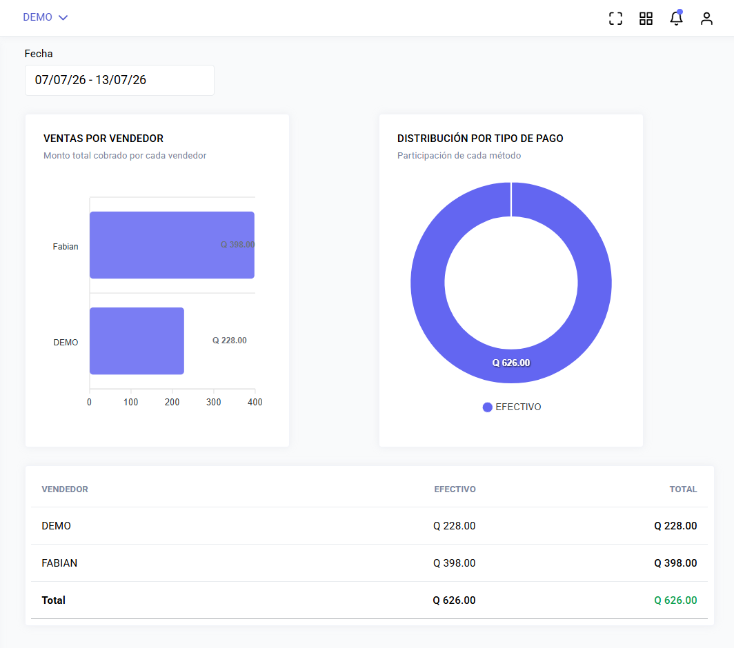Click the EFECTIVO legend color dot
This screenshot has height=648, width=734.
pyautogui.click(x=487, y=407)
